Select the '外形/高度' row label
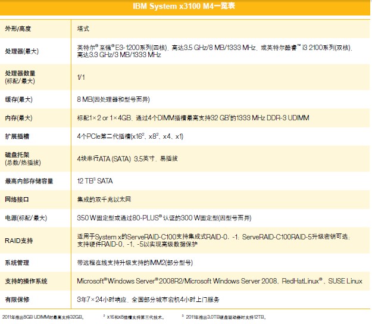This screenshot has width=372, height=324. pos(18,29)
